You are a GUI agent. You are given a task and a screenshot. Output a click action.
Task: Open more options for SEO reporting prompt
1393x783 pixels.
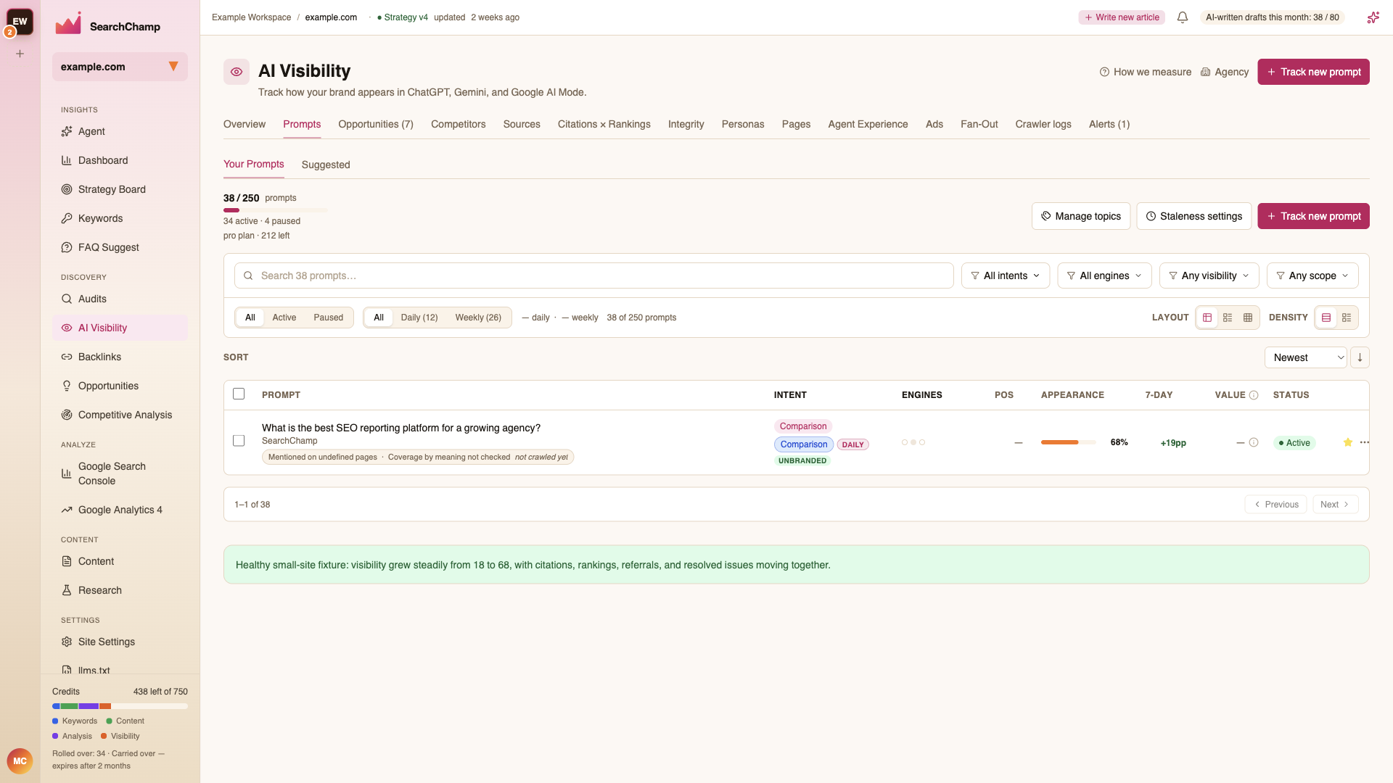coord(1365,442)
